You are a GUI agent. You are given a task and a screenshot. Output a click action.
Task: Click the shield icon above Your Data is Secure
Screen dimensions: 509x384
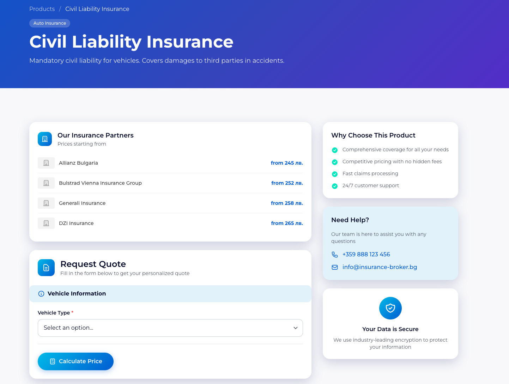(390, 308)
